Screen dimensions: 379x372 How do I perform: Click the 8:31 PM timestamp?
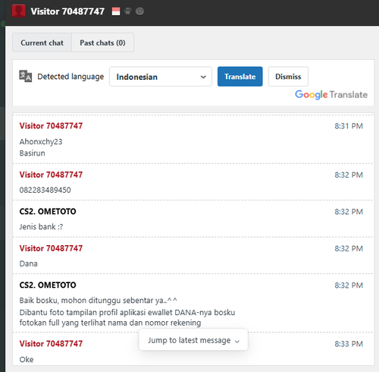(x=349, y=126)
